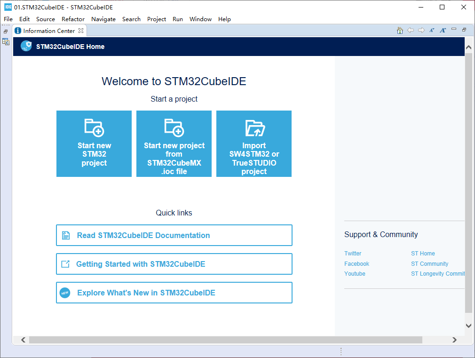Start new STM32 project tile
This screenshot has width=475, height=358.
coord(94,143)
